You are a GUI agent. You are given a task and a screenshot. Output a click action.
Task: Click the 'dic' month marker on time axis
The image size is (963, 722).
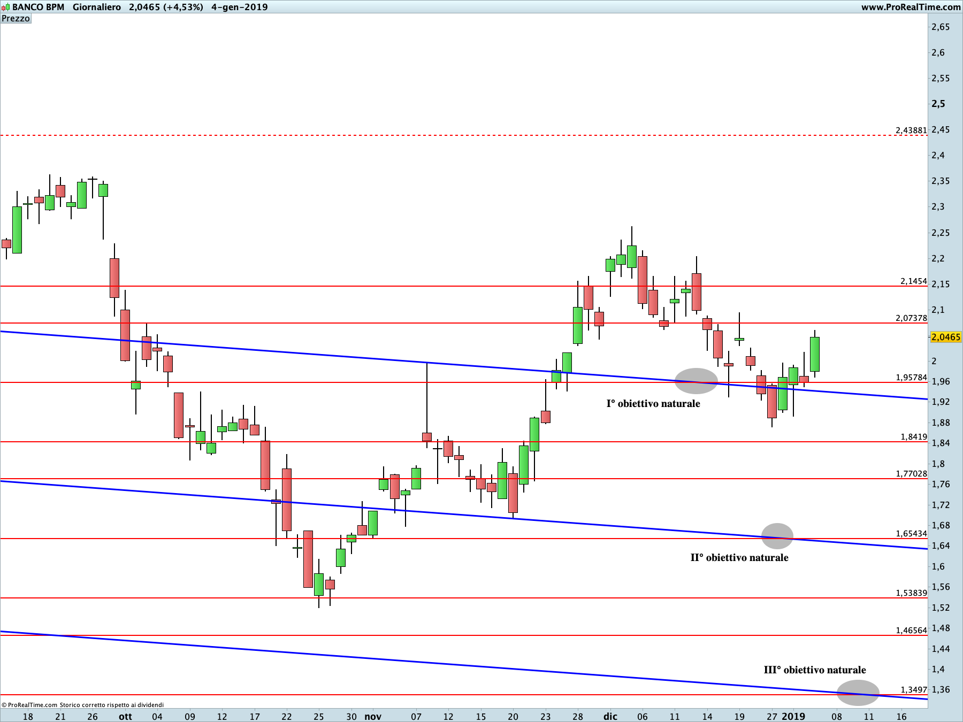pyautogui.click(x=610, y=716)
